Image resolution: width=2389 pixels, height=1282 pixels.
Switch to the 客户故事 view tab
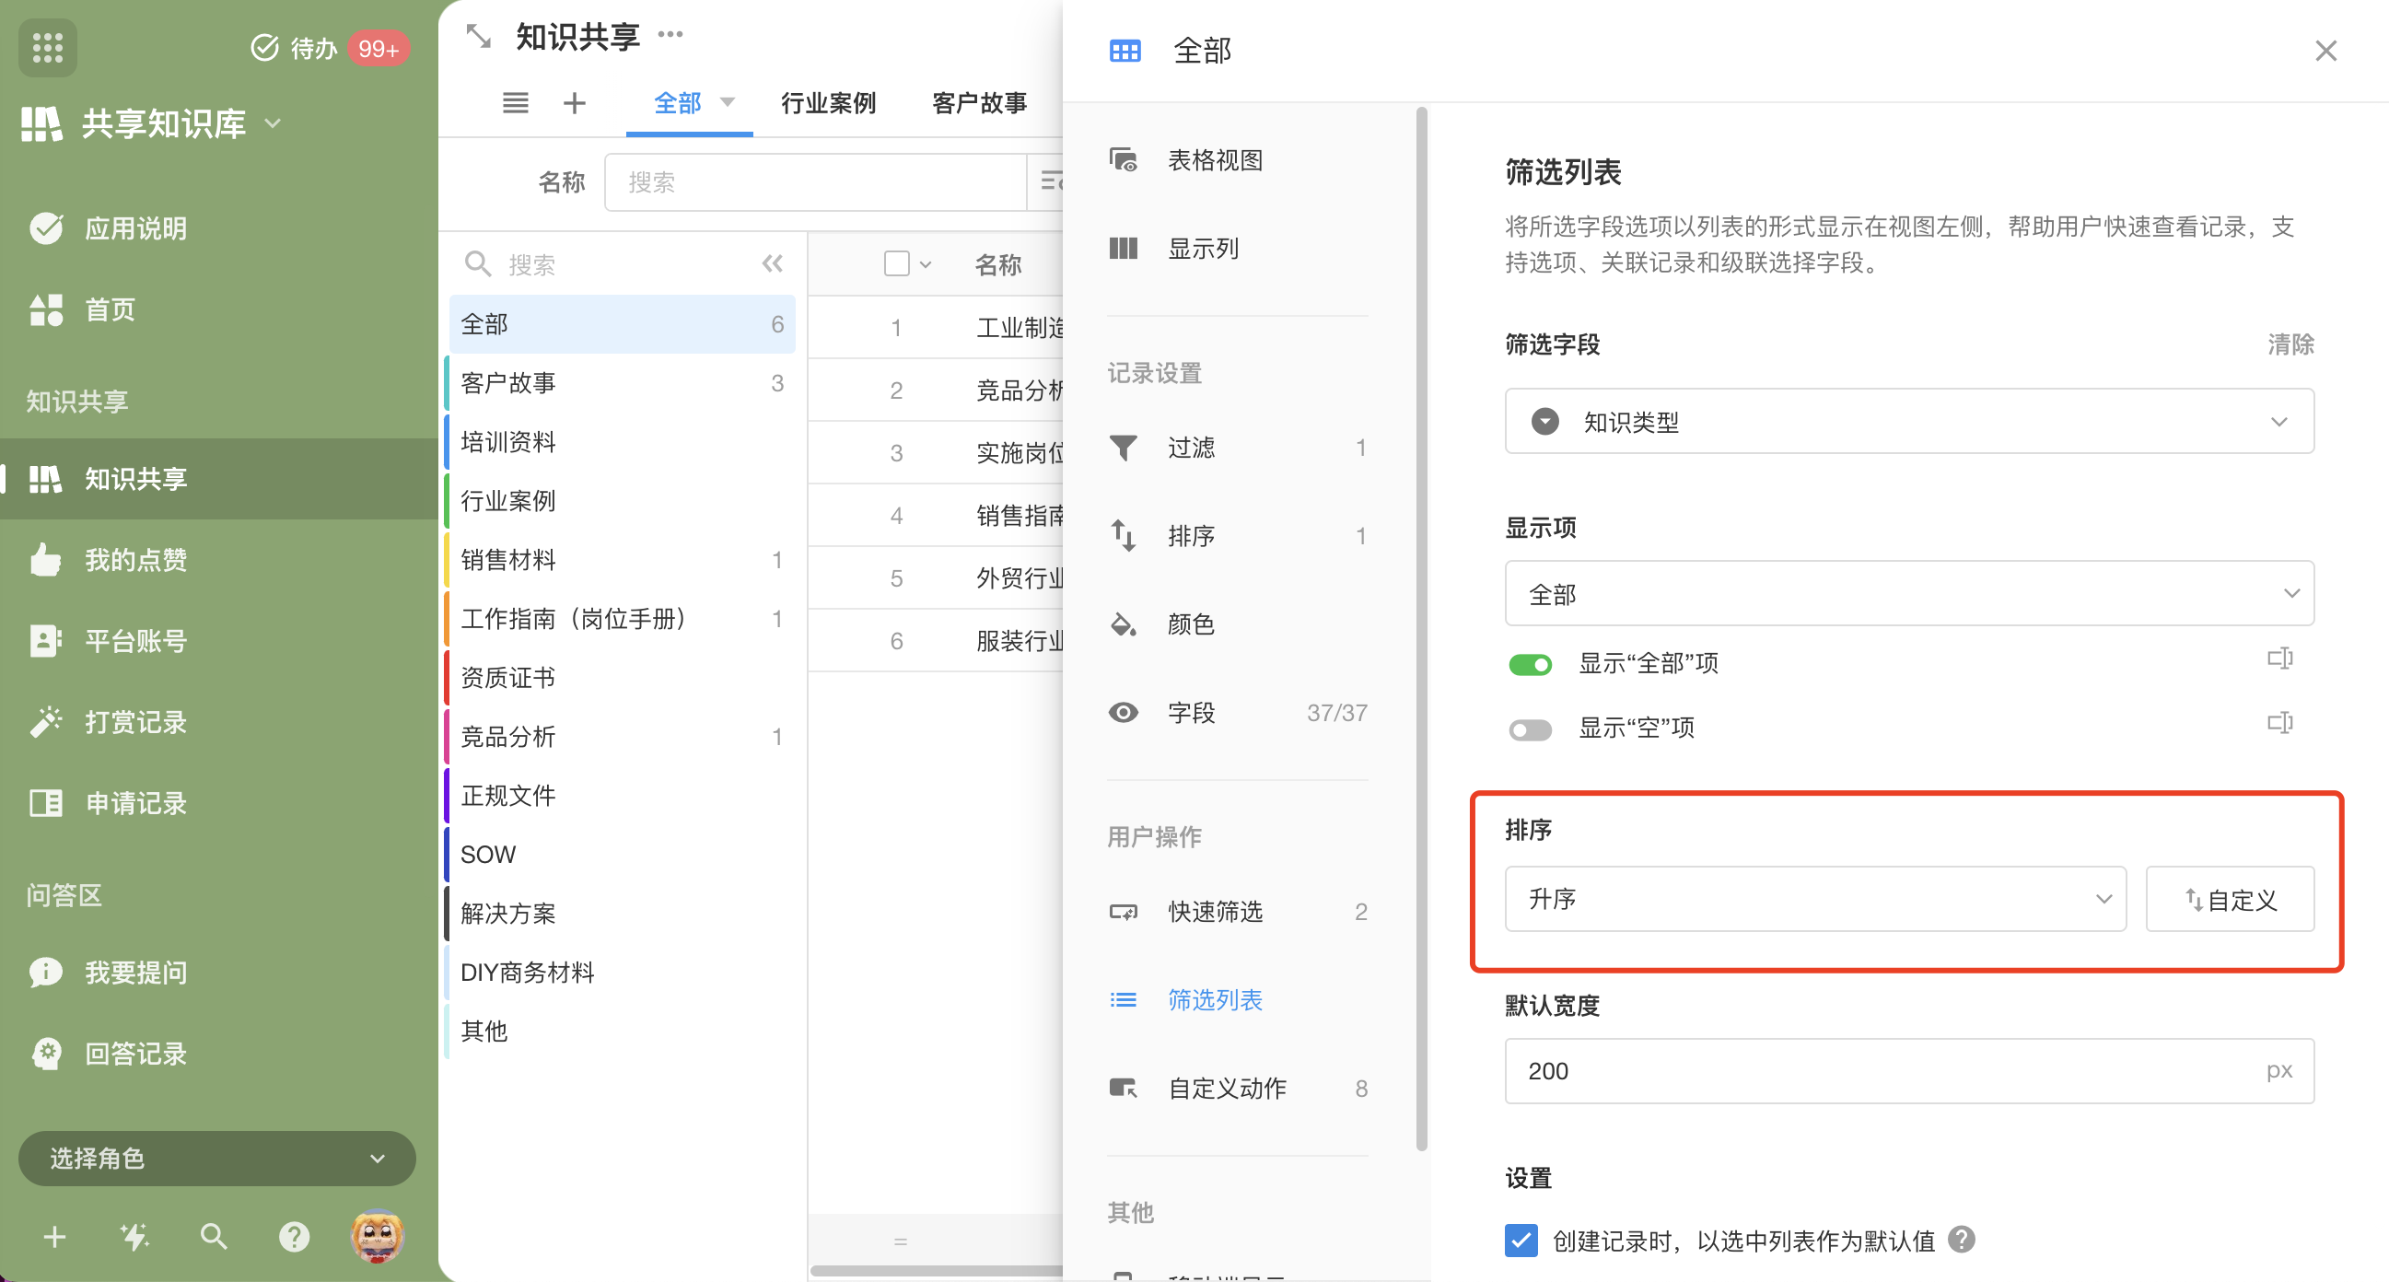tap(979, 103)
